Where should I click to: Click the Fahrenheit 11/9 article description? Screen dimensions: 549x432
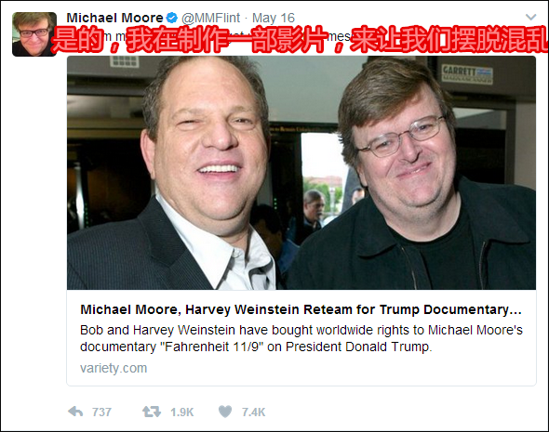click(301, 338)
